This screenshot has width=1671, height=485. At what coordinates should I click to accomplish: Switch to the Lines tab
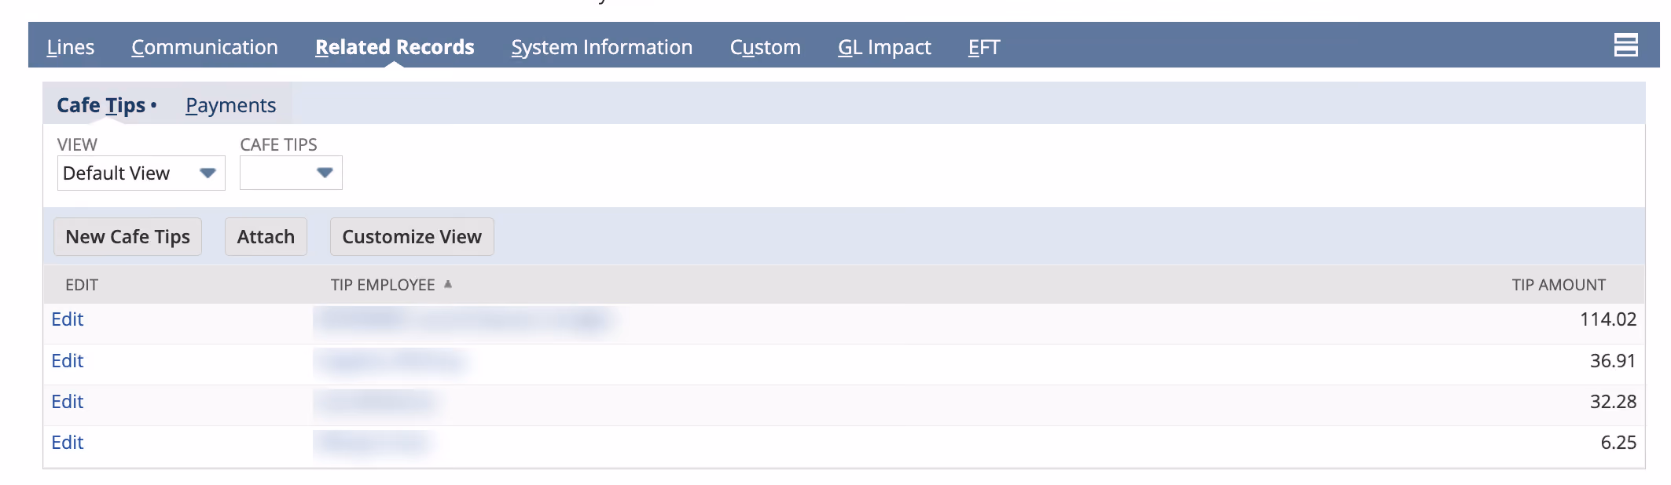pos(70,47)
